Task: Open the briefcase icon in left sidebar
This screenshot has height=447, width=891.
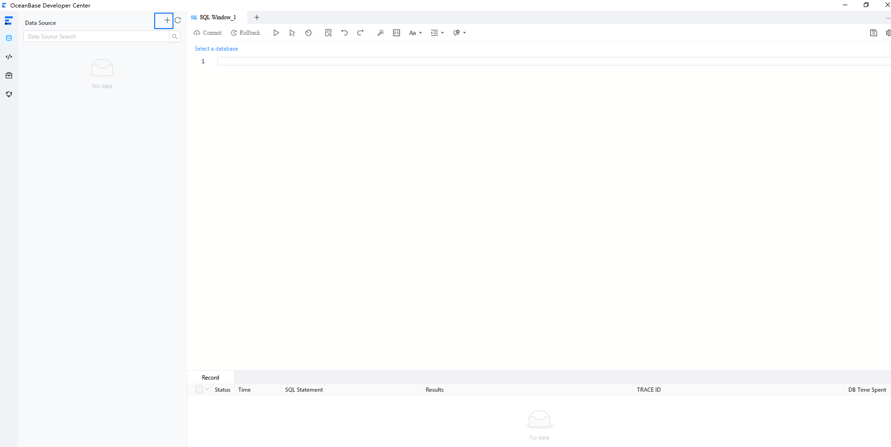Action: 9,75
